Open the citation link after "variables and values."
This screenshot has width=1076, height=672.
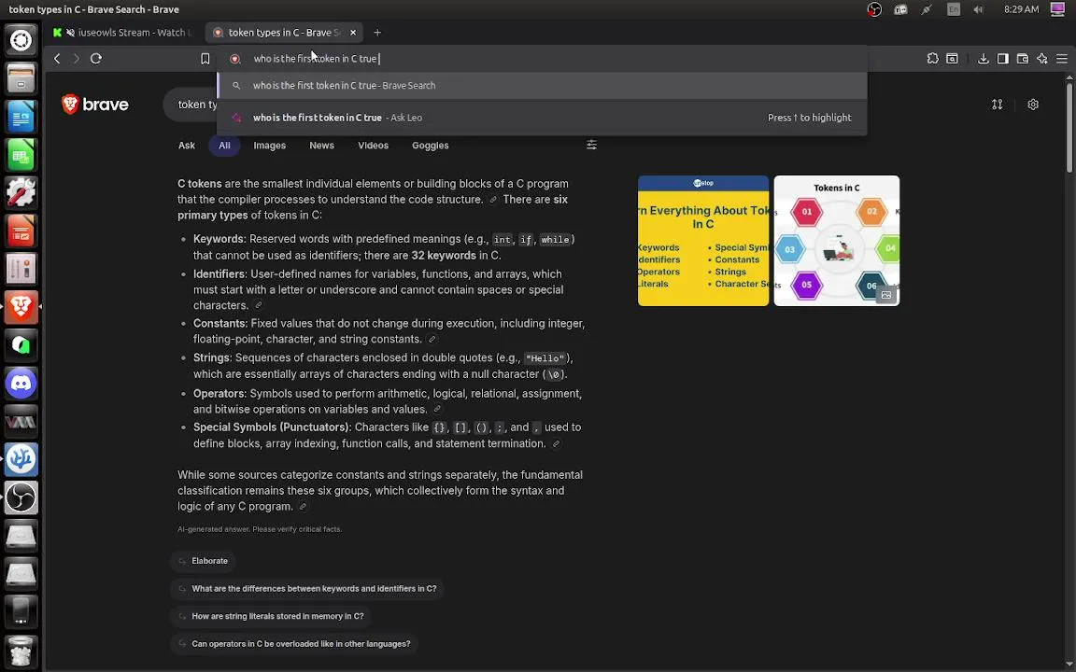pos(437,410)
